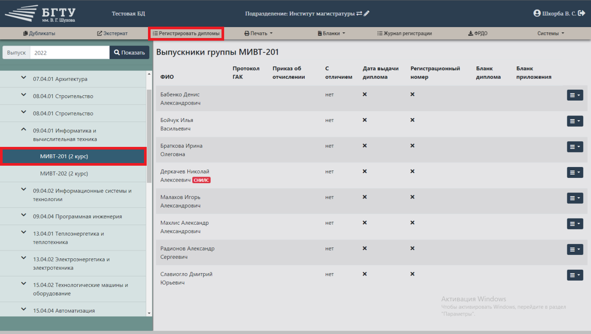Click the switch department arrows icon

359,14
